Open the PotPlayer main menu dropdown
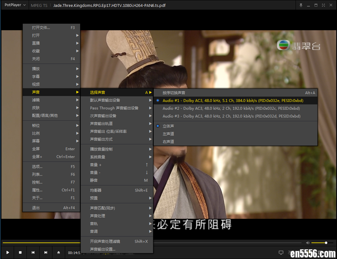 (x=15, y=5)
